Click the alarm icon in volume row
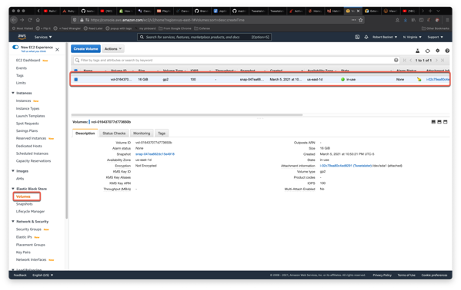461x290 pixels. [419, 80]
